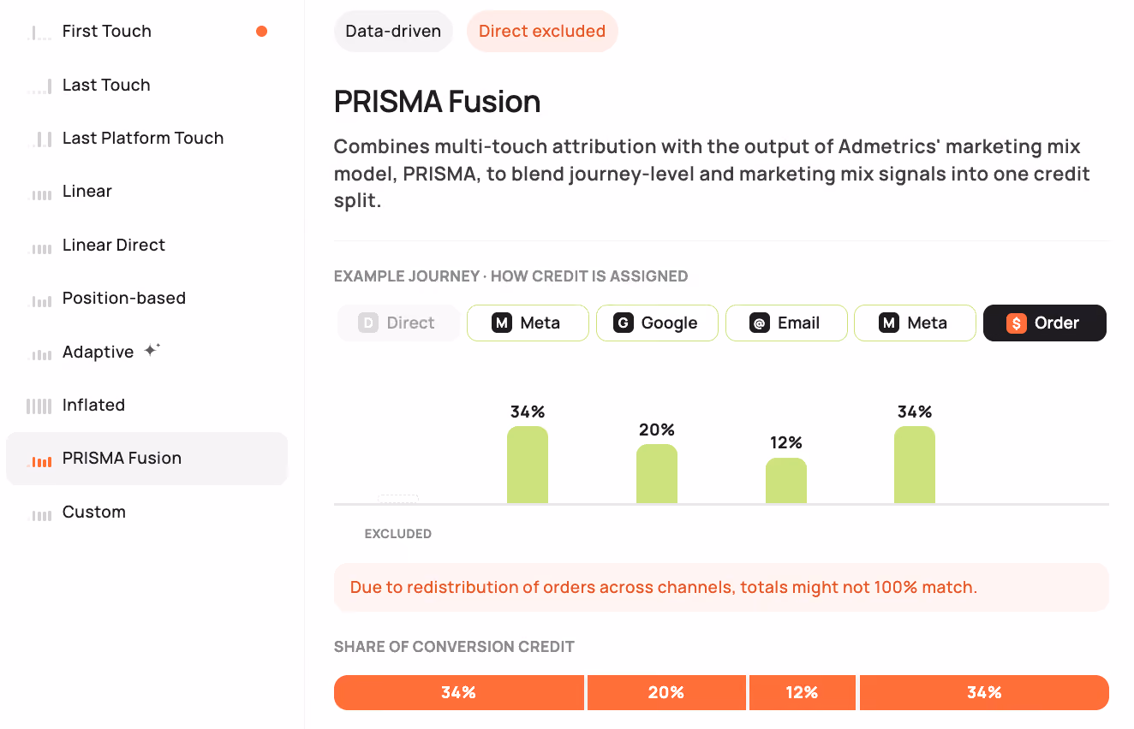Click the Data-driven tag
This screenshot has width=1134, height=729.
(x=393, y=32)
